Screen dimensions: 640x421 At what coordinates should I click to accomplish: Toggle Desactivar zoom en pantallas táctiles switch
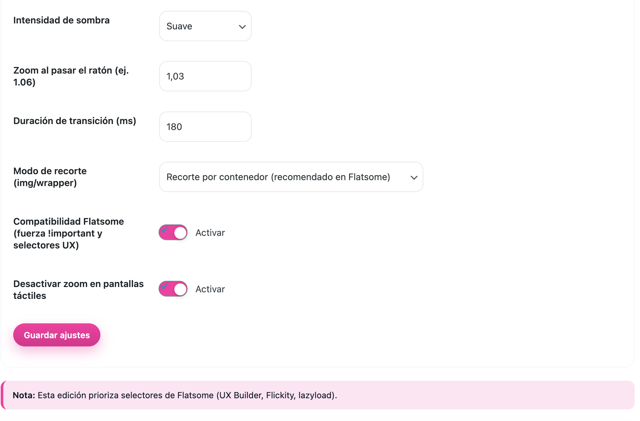173,289
